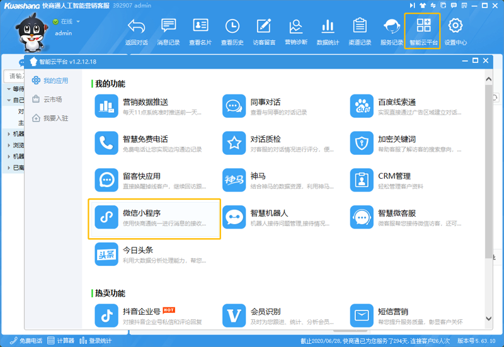Click the scrollbar up arrow in cloud platform
This screenshot has width=504, height=347.
tap(489, 79)
